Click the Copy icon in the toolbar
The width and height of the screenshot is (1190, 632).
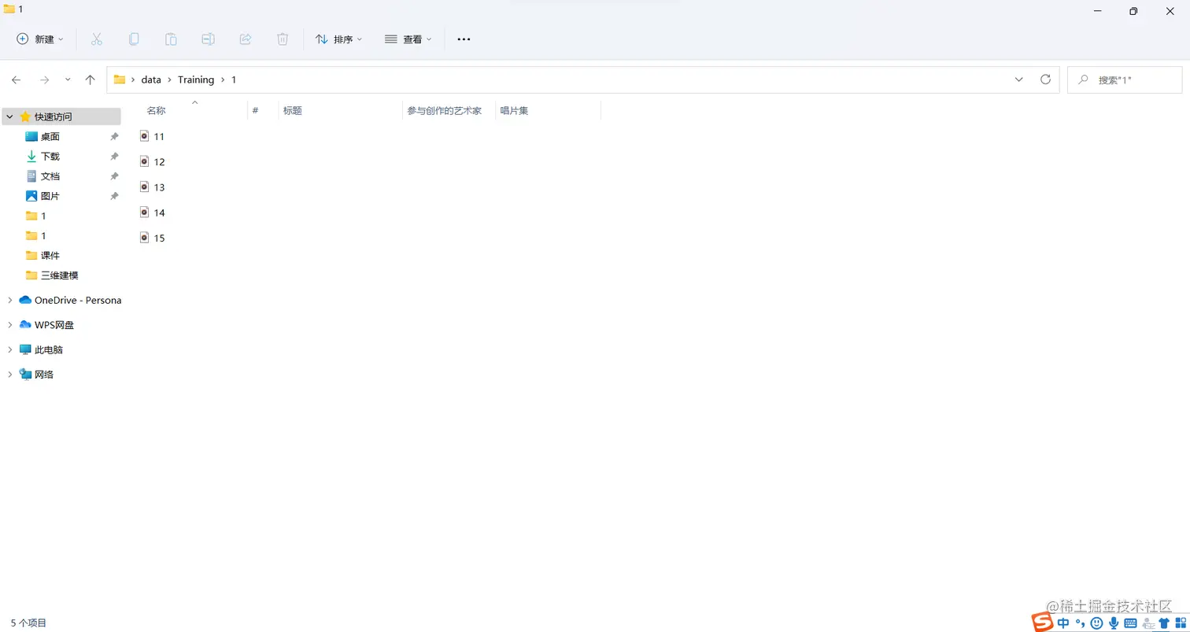click(134, 39)
